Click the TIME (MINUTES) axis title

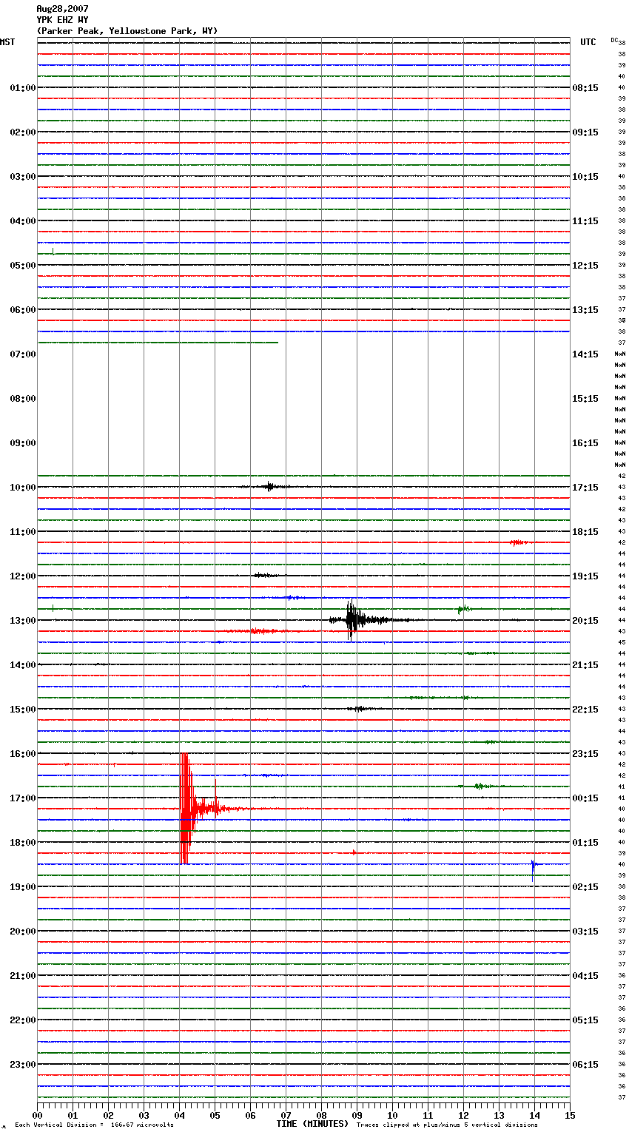312,1124
